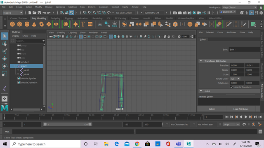Viewport: 264px width, 148px height.
Task: Click the animation preferences icon by fps
Action: click(x=260, y=124)
